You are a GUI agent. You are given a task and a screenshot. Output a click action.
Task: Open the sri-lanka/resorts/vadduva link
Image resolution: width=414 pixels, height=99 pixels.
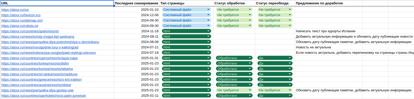[x=39, y=74]
